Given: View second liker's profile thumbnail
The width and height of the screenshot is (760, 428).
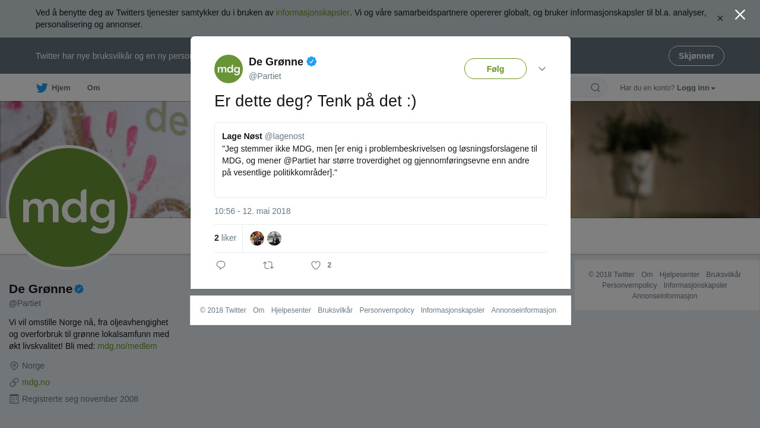Looking at the screenshot, I should 274,238.
